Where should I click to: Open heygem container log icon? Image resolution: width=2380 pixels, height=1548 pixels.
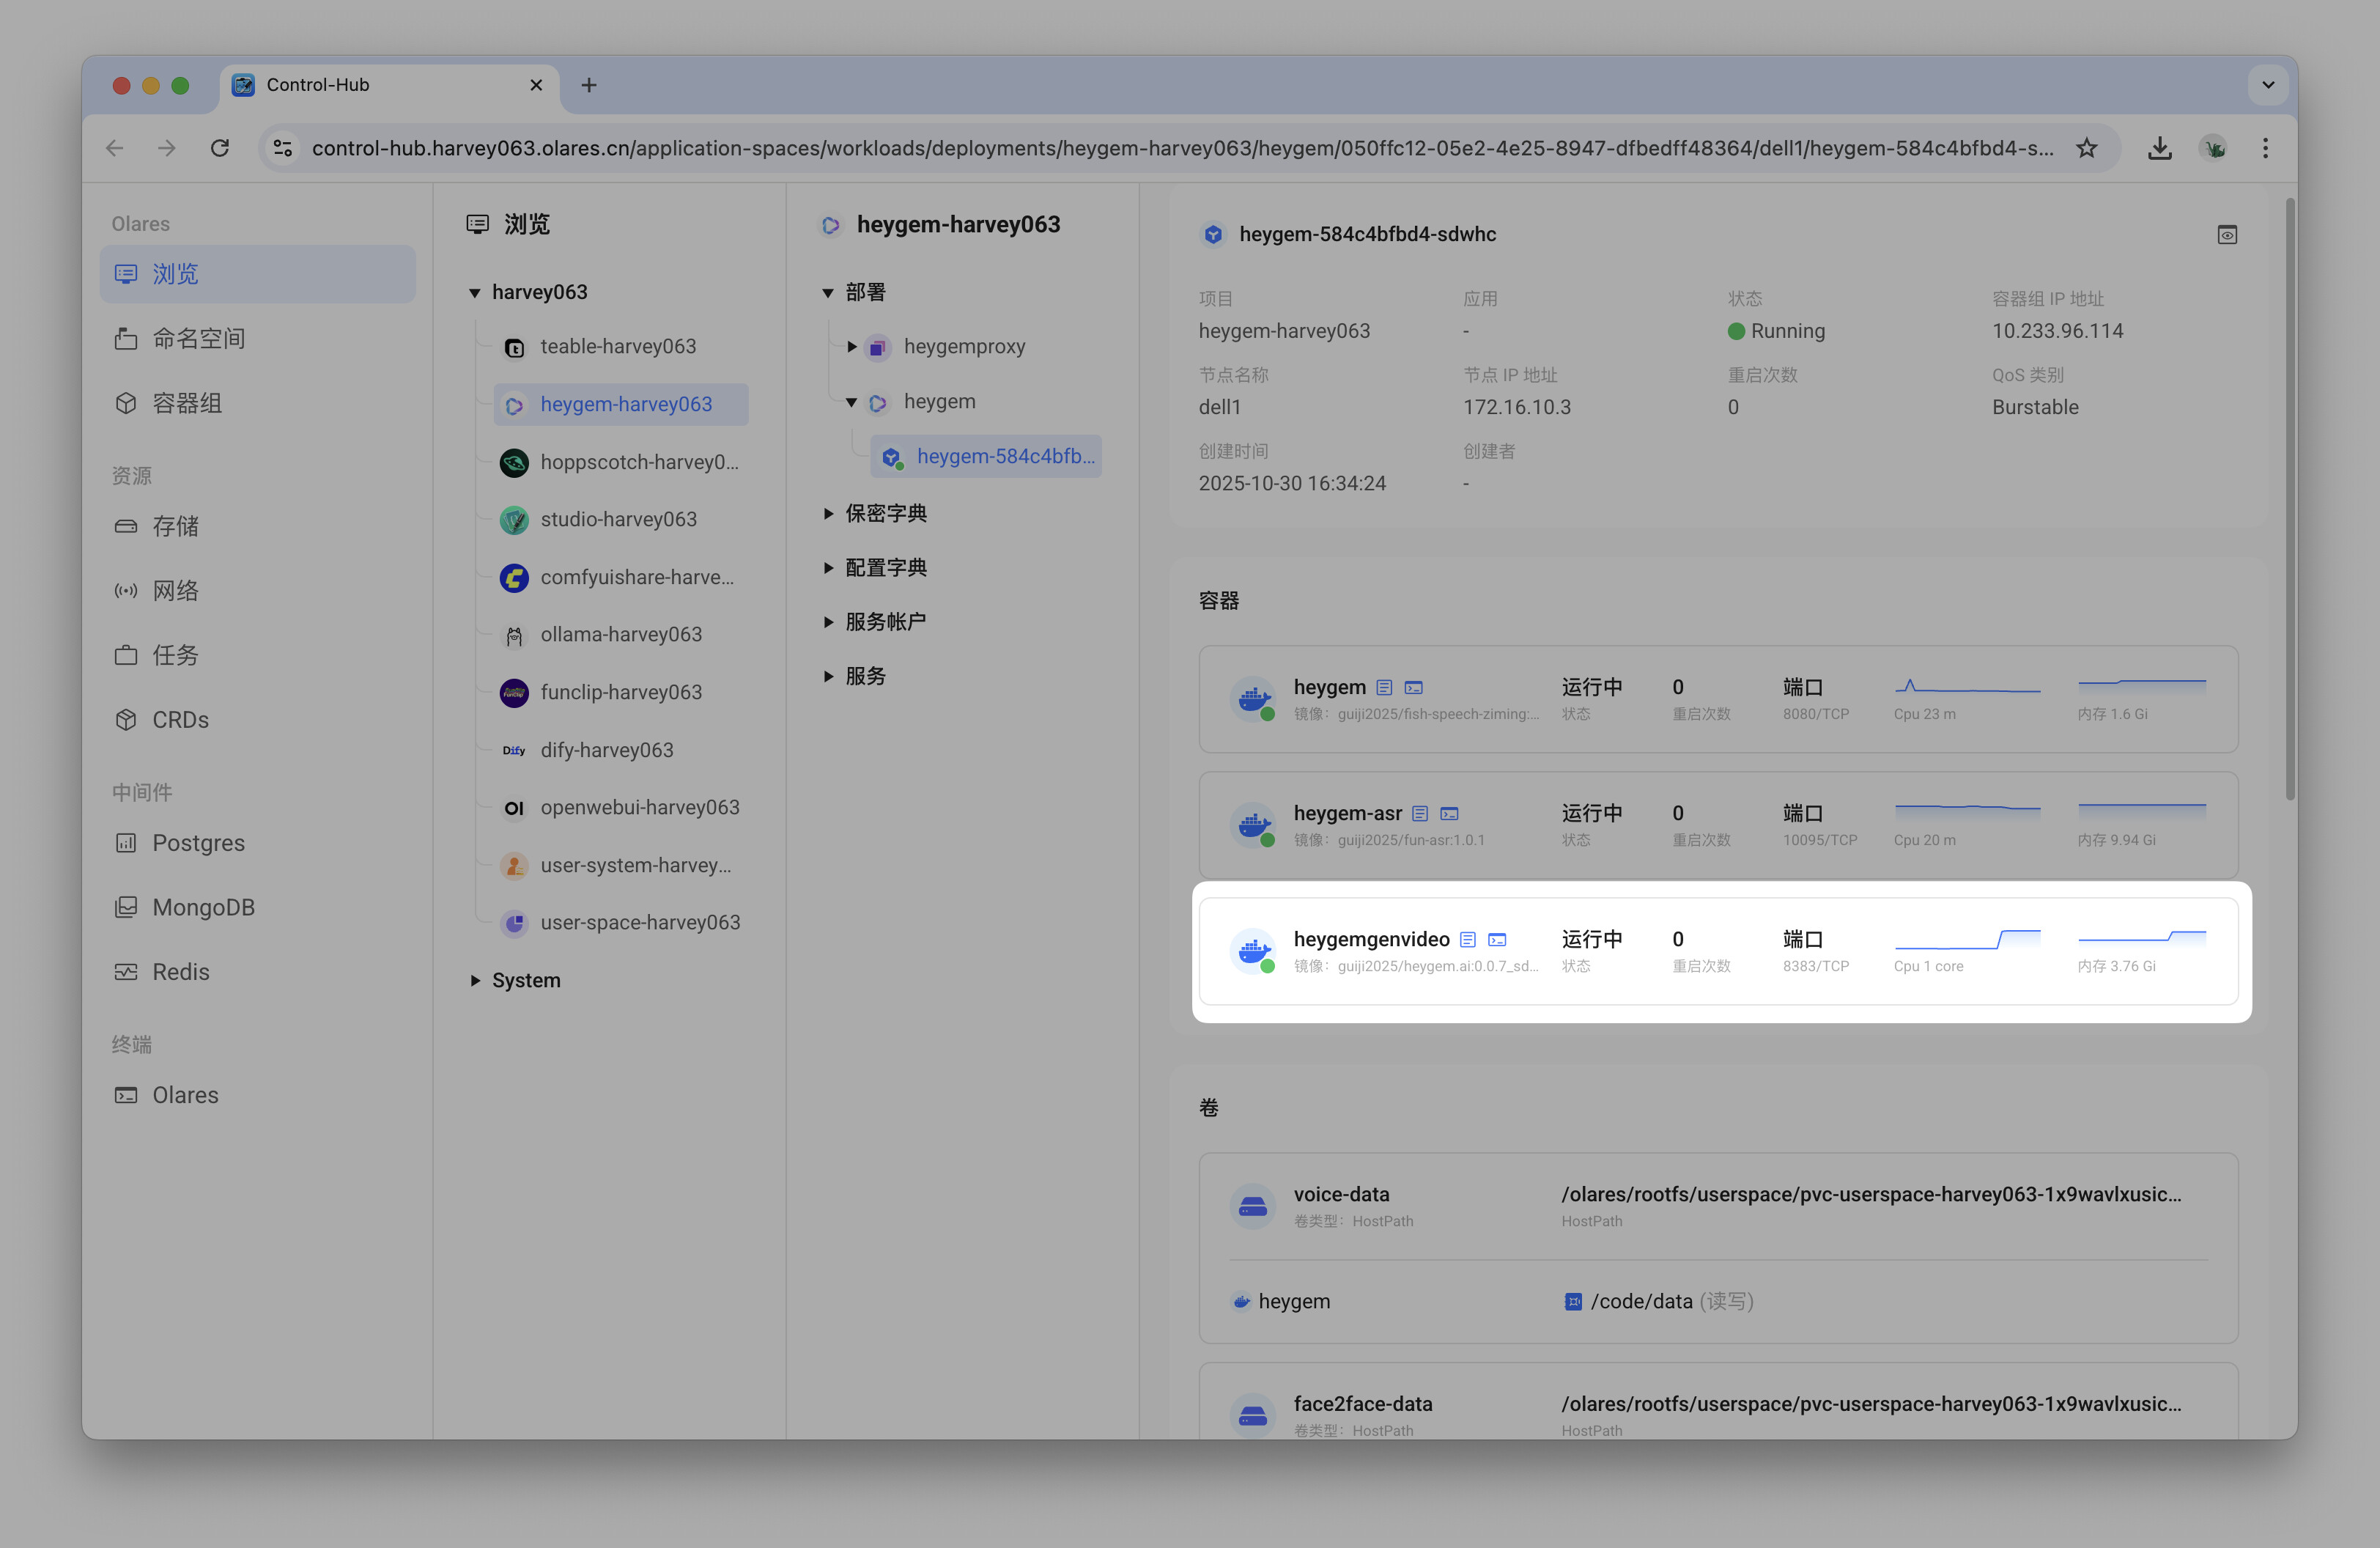point(1384,687)
